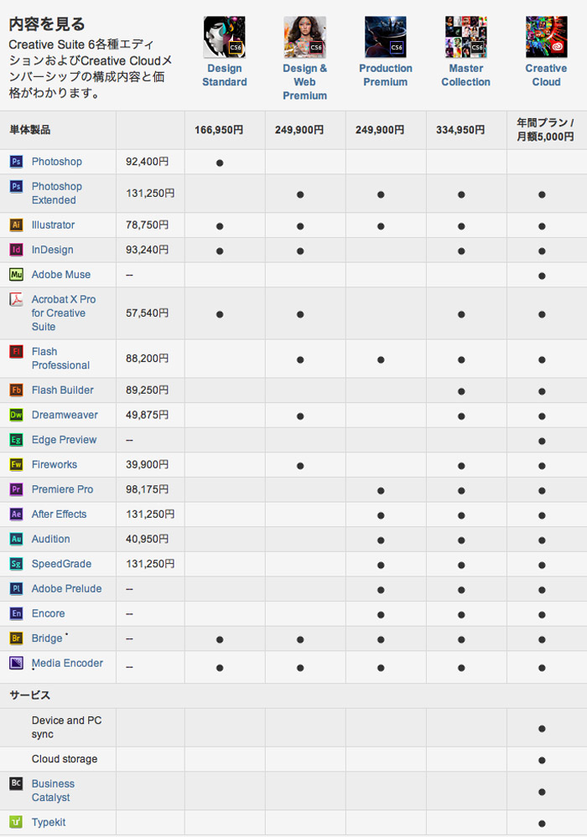Open the Adobe Prelude product link
Screen dimensions: 587x837
(x=66, y=589)
